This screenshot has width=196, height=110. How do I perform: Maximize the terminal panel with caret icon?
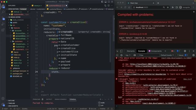click(108, 99)
